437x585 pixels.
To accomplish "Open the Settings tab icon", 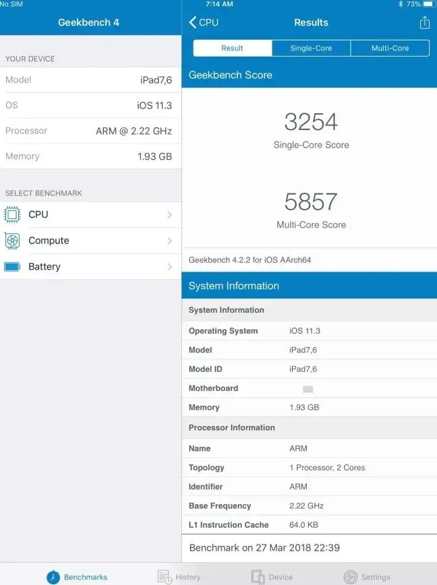I will click(x=350, y=577).
